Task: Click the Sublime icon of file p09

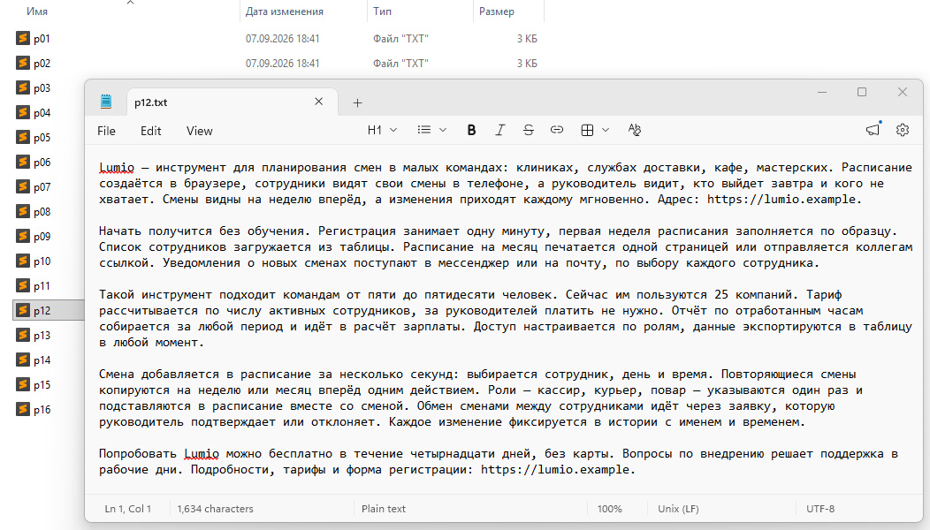Action: 22,236
